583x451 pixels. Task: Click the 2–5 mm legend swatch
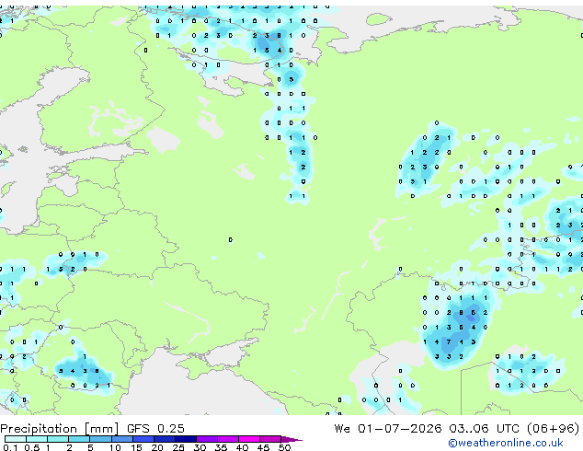79,439
